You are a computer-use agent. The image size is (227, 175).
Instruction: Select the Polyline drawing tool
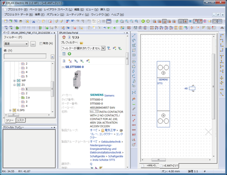point(134,41)
